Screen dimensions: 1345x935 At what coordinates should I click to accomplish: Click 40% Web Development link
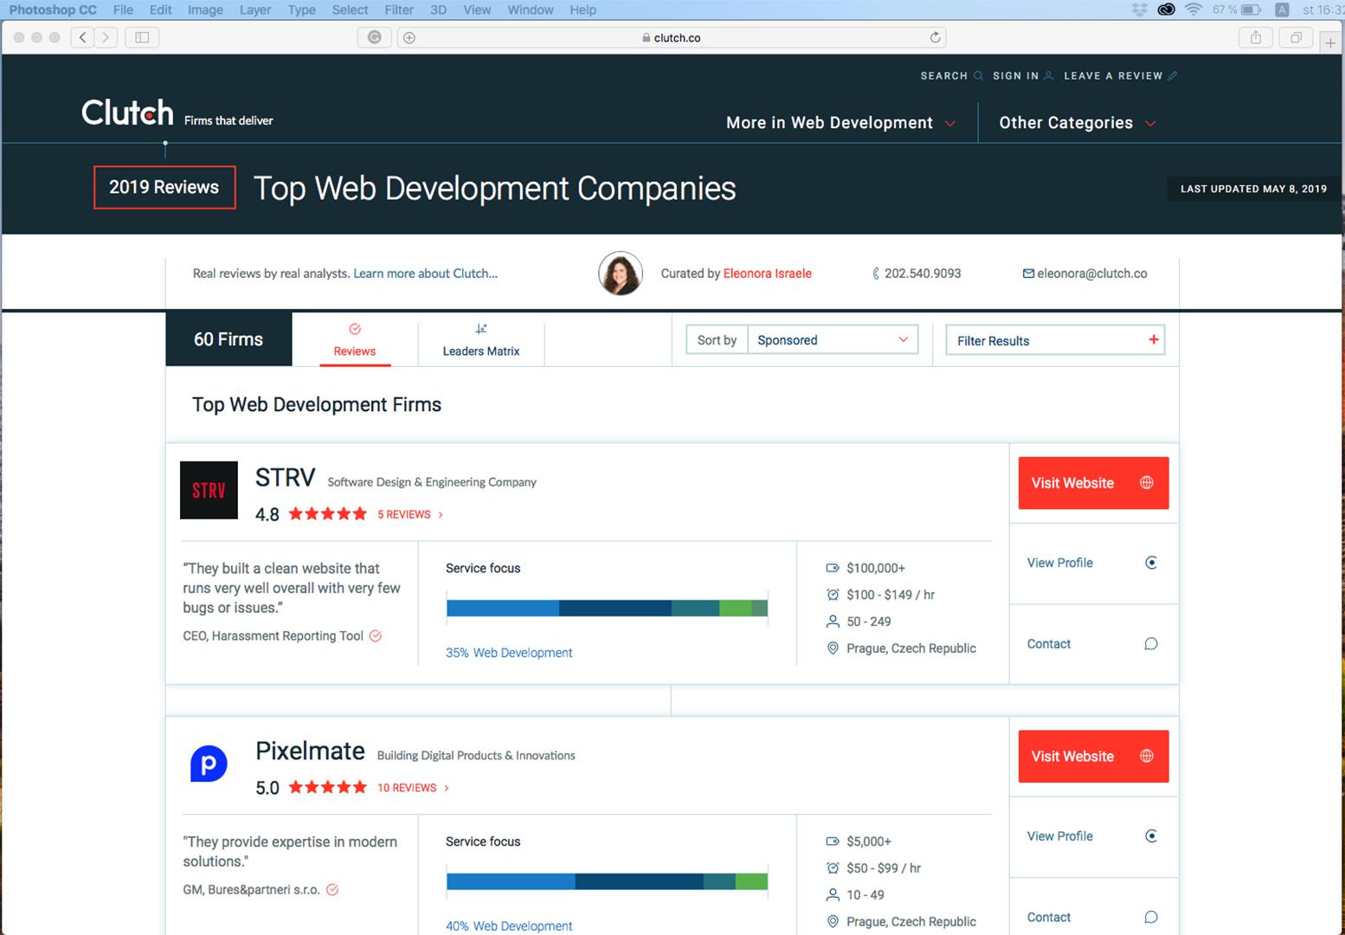pos(509,926)
